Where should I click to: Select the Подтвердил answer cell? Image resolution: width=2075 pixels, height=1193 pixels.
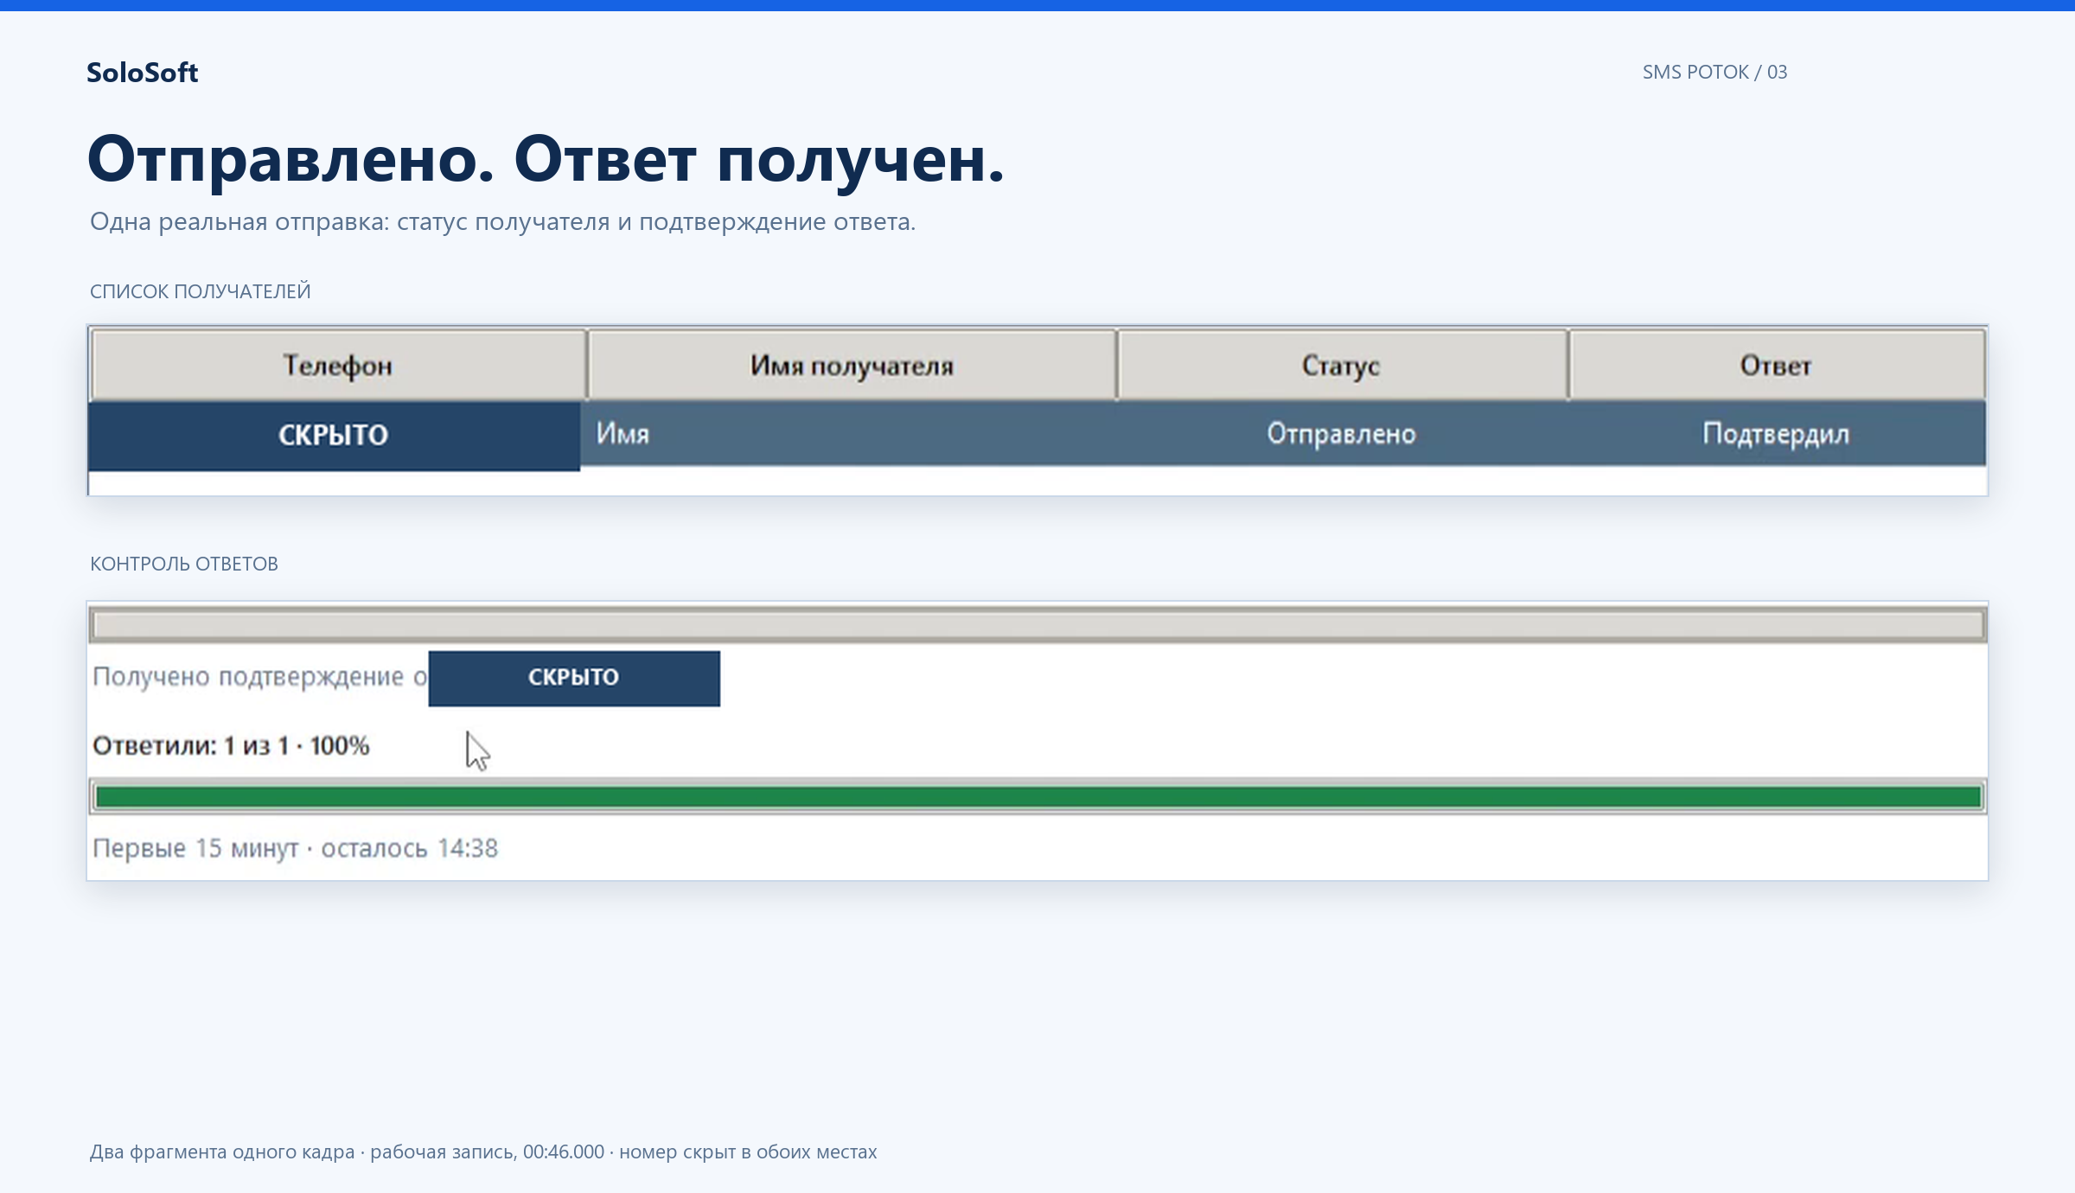pos(1777,433)
